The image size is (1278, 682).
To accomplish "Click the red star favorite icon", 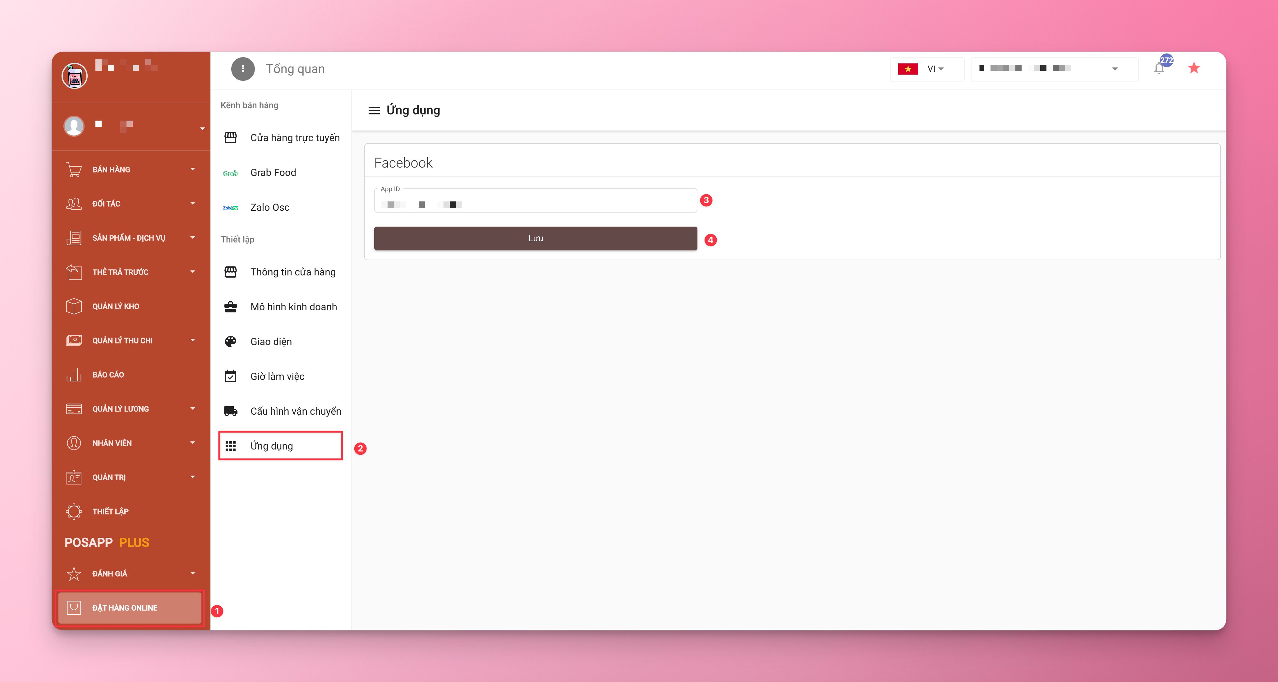I will 1194,68.
